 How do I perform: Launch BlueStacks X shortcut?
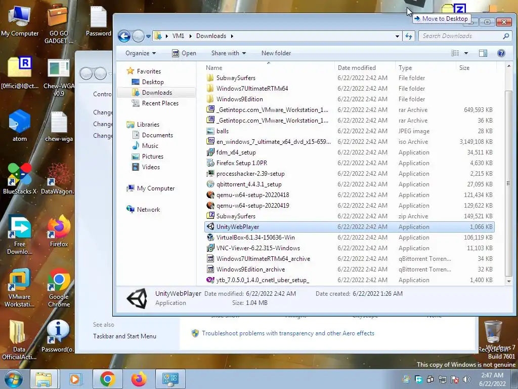click(x=20, y=179)
